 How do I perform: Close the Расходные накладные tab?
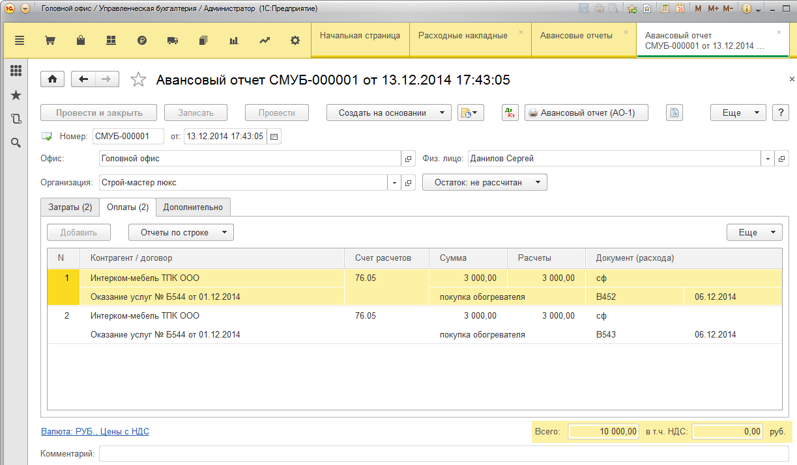click(521, 32)
